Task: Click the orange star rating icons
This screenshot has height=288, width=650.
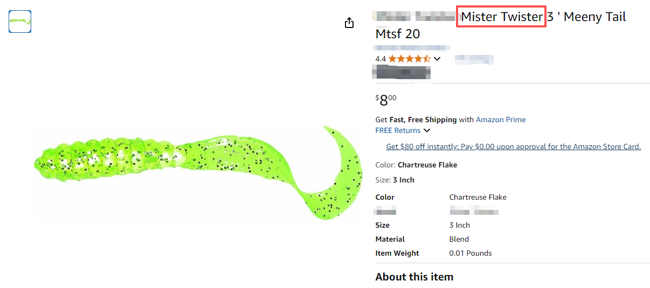Action: (x=409, y=59)
